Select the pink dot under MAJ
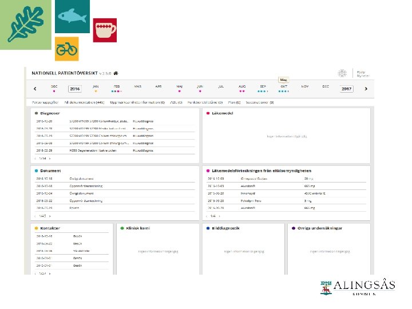This screenshot has height=309, width=412. 179,92
